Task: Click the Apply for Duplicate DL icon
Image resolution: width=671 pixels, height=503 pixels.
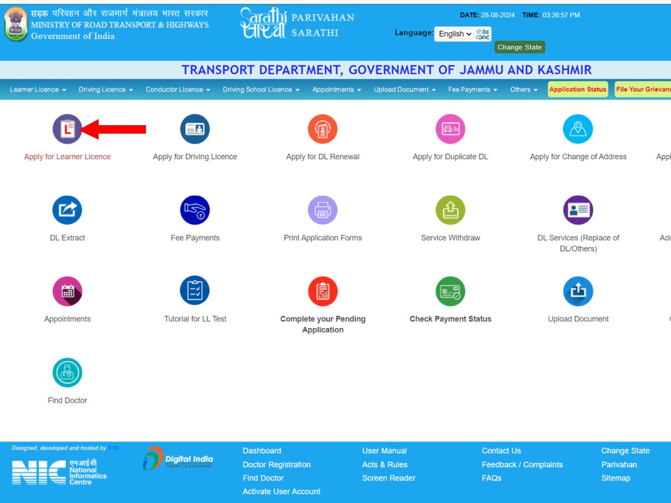Action: click(x=450, y=129)
